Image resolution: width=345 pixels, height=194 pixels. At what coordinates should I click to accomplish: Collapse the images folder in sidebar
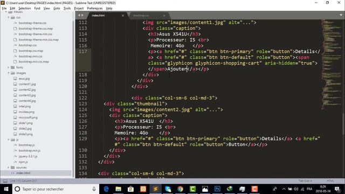tap(9, 73)
